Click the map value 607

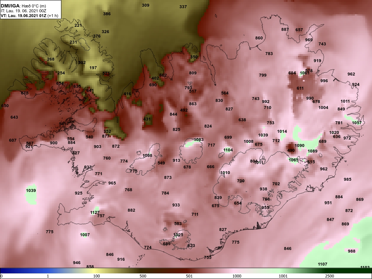click(x=13, y=140)
